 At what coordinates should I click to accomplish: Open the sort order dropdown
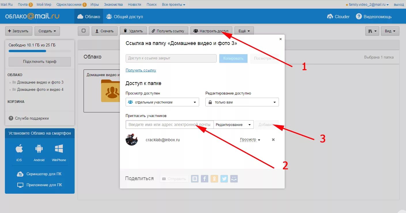(372, 31)
